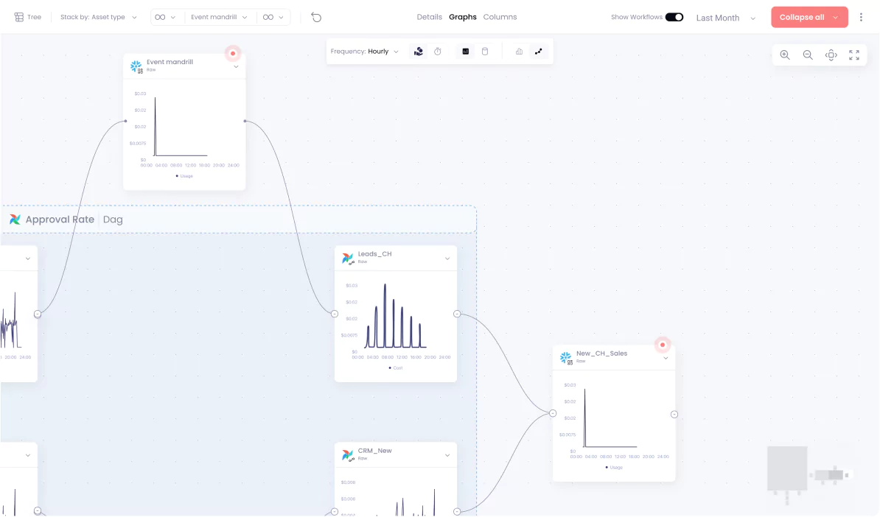Image resolution: width=880 pixels, height=517 pixels.
Task: Click the Cost legend on Leads_CH chart
Action: pyautogui.click(x=396, y=368)
